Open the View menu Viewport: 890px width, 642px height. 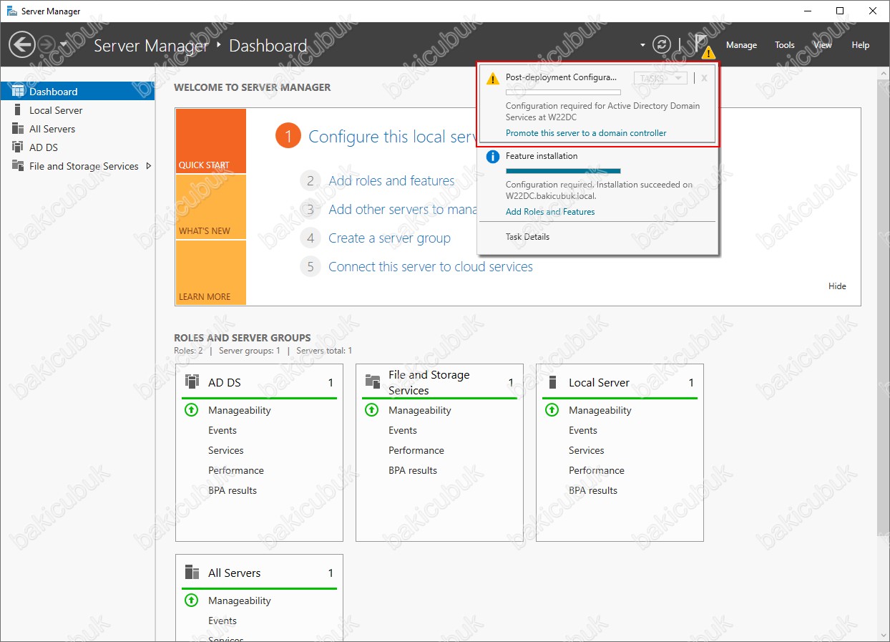(823, 45)
